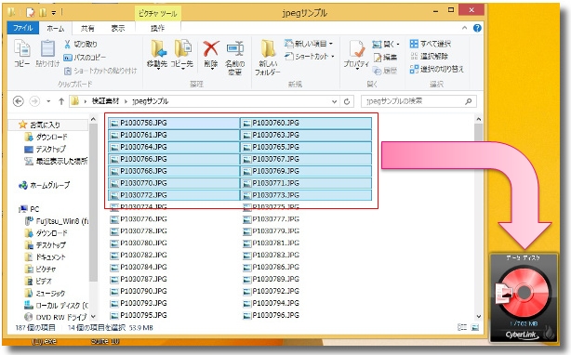
Task: Select the Home (ホーム) ribbon tab
Action: tap(56, 29)
